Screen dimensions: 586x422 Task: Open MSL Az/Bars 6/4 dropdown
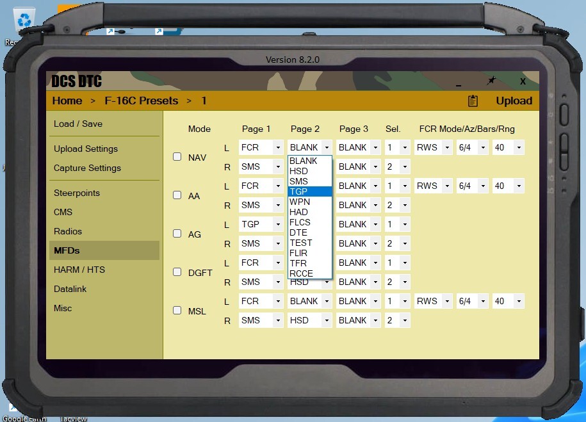(x=473, y=301)
